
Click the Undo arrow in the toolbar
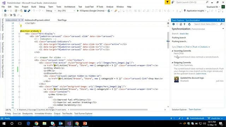[34, 11]
